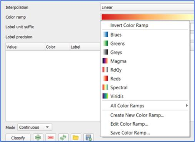Select the Reds ramp swatch icon
This screenshot has height=143, width=195.
[x=105, y=79]
